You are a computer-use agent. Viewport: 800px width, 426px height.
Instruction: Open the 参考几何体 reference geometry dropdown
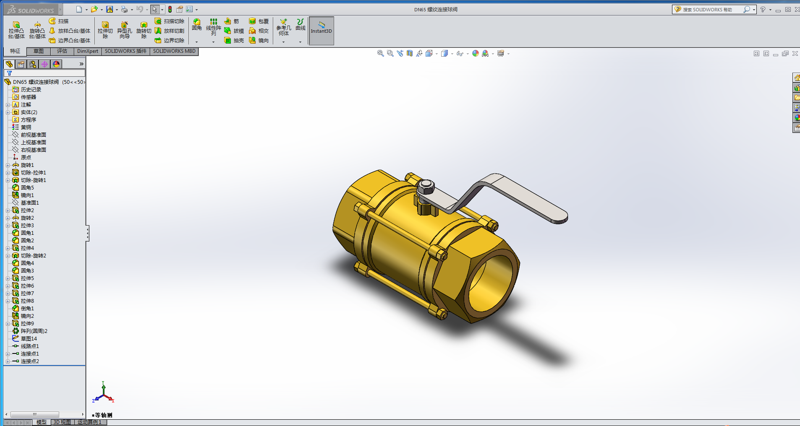click(x=283, y=42)
